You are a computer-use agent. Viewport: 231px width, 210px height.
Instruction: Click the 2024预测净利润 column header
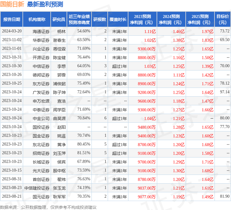(x=171, y=19)
